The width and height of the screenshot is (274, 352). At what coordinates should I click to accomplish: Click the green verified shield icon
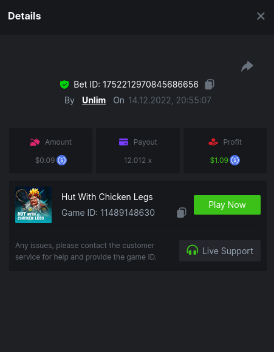pyautogui.click(x=64, y=85)
